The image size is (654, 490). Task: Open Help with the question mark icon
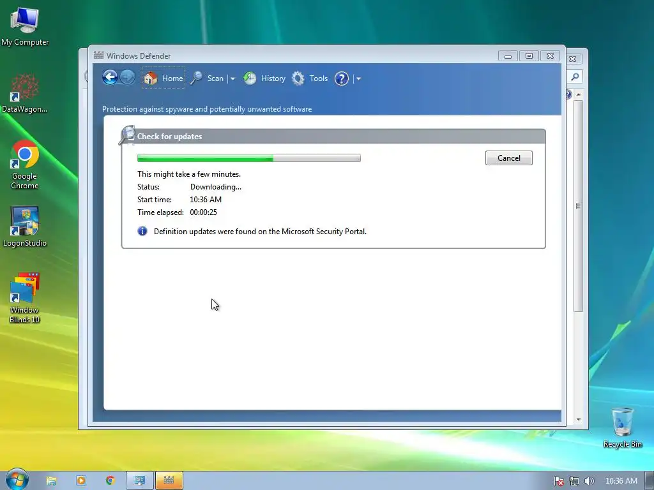tap(342, 78)
